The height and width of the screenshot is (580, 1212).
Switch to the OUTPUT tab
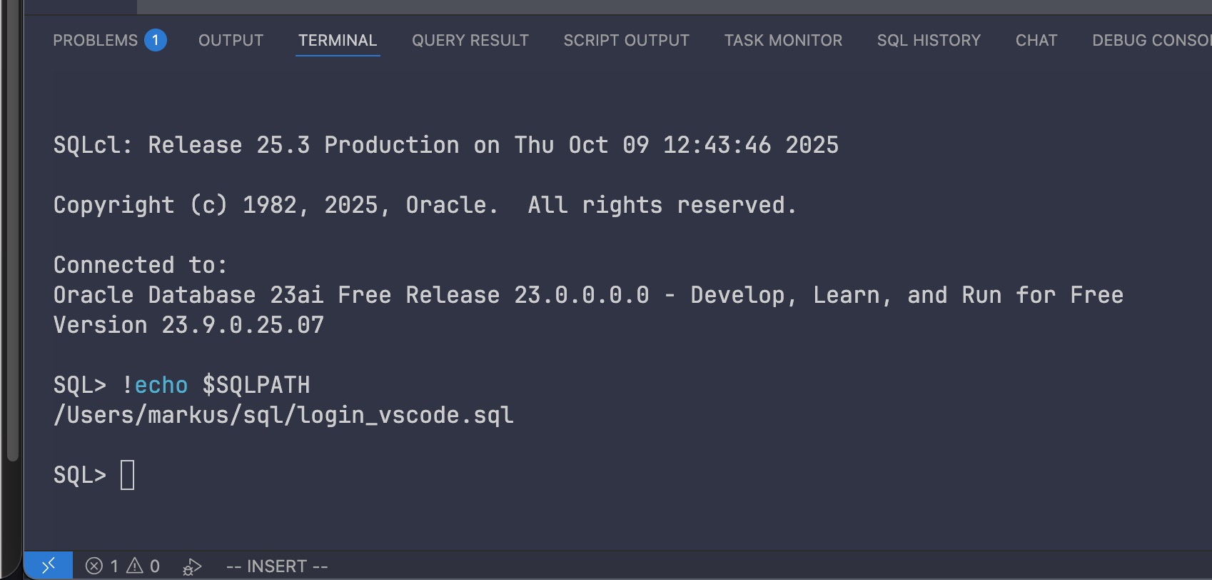coord(231,40)
